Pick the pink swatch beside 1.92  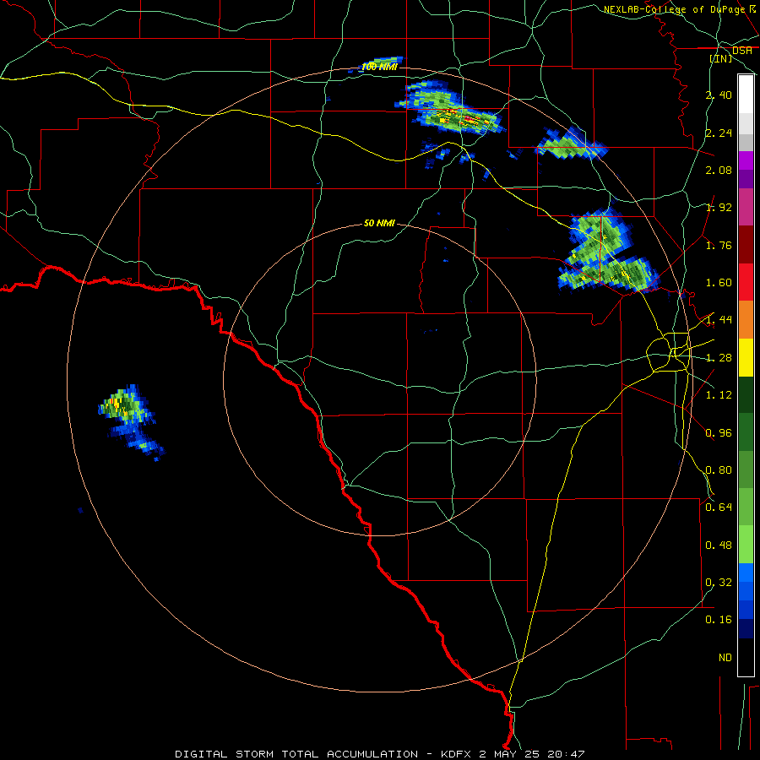coord(746,207)
